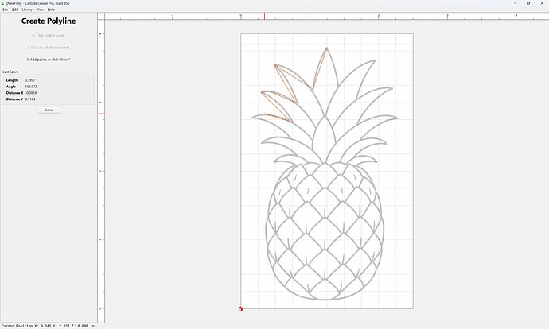Select the Angle value 163.073

click(31, 87)
